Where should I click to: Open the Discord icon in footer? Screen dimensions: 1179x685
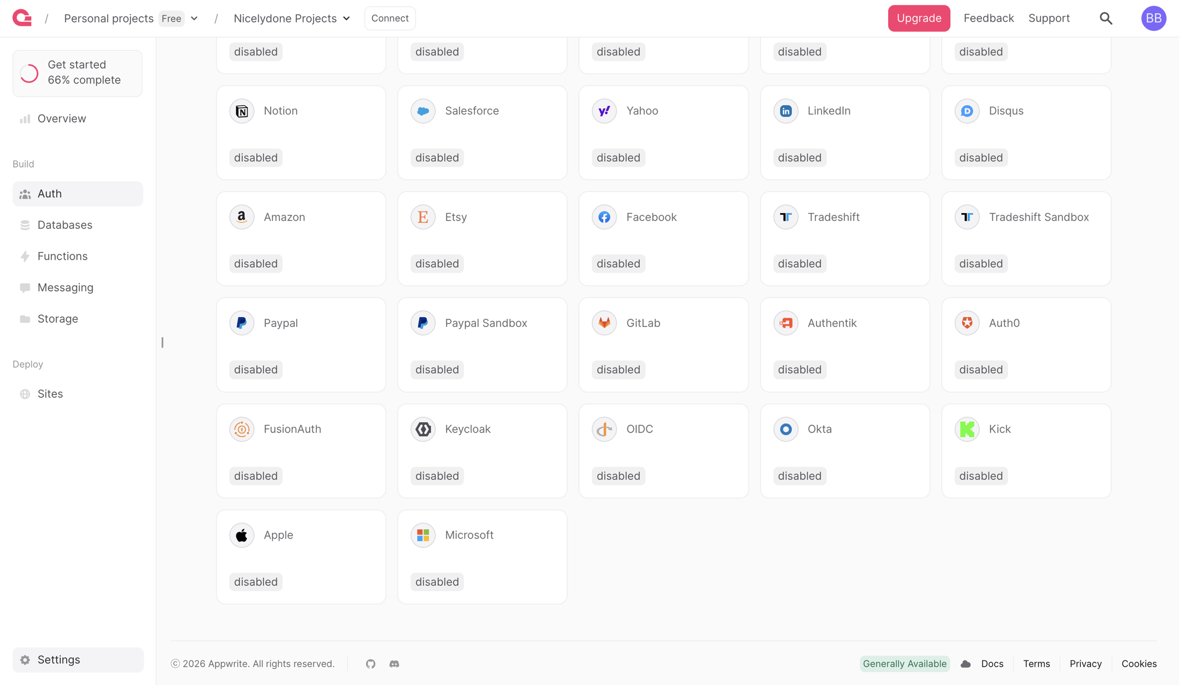[x=394, y=663]
